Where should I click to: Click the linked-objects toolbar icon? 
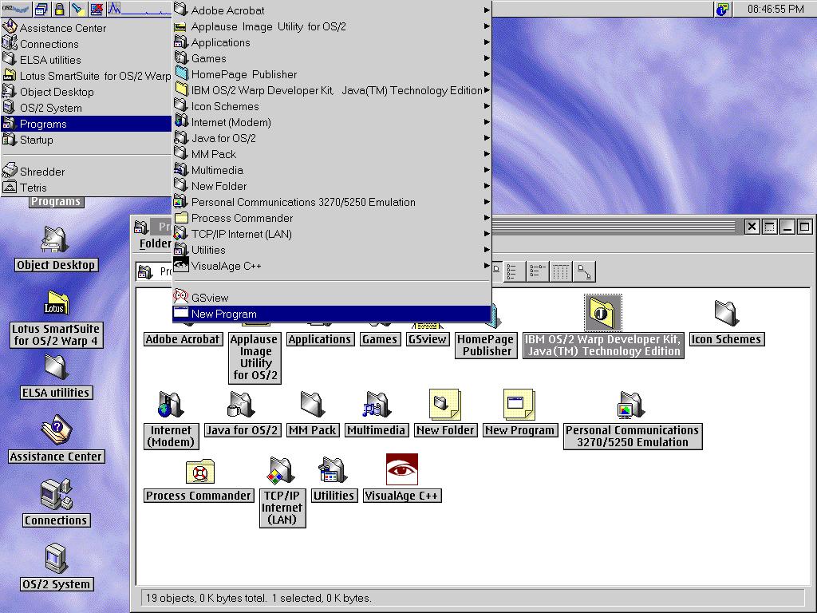pos(584,271)
